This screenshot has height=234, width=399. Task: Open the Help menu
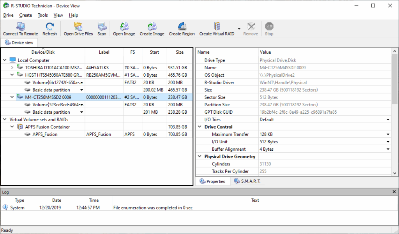coord(73,15)
